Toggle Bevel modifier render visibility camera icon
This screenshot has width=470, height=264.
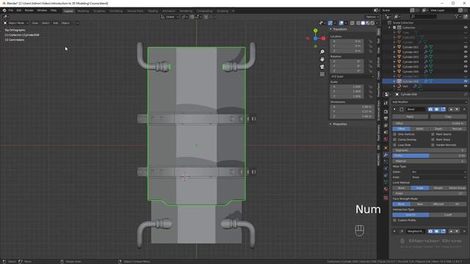point(430,109)
